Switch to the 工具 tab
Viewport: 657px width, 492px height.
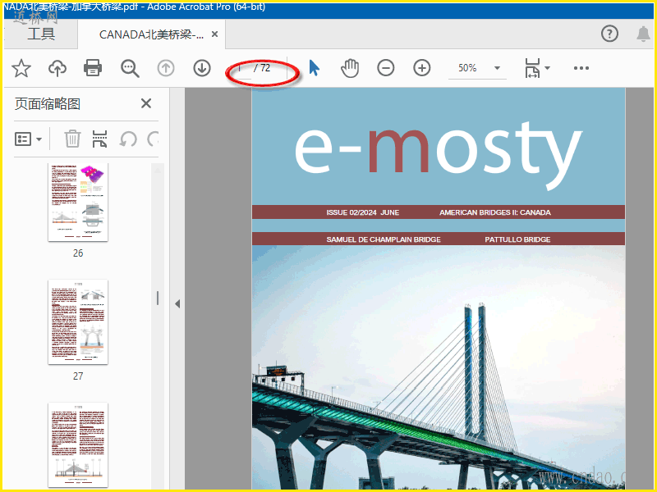pyautogui.click(x=41, y=34)
